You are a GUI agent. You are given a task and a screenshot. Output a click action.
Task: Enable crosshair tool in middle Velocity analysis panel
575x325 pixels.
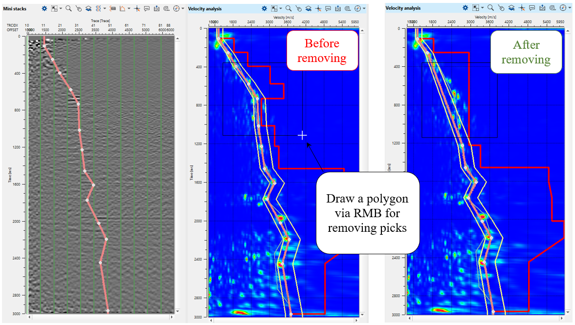[318, 8]
